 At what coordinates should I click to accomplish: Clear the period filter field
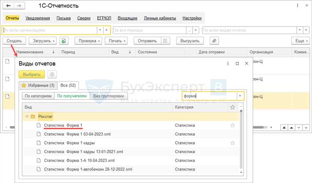(x=196, y=30)
